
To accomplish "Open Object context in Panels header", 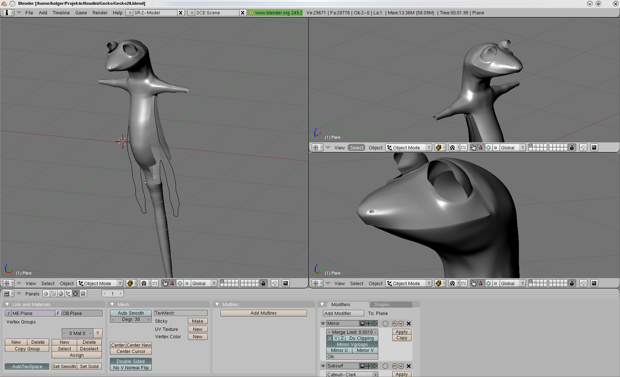I will pyautogui.click(x=68, y=294).
